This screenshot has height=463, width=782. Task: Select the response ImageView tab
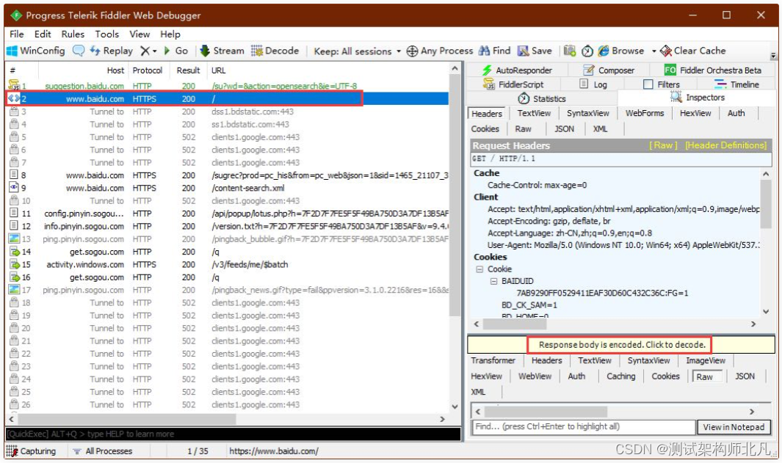tap(705, 360)
